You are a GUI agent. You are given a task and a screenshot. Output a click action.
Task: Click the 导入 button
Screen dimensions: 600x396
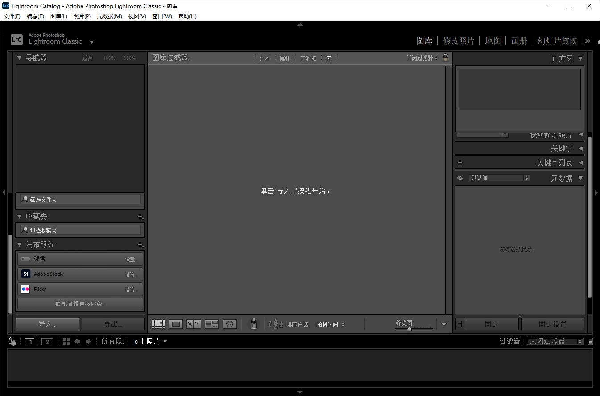click(x=47, y=324)
